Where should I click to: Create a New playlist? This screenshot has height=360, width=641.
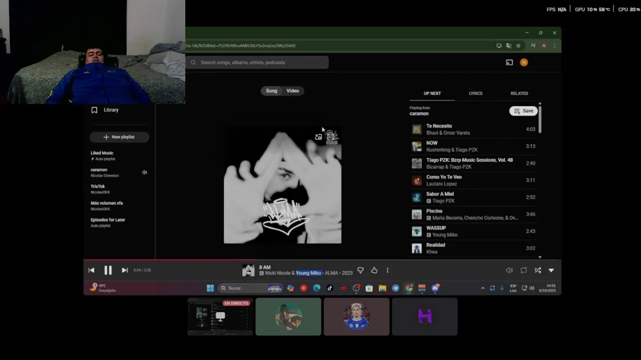119,137
